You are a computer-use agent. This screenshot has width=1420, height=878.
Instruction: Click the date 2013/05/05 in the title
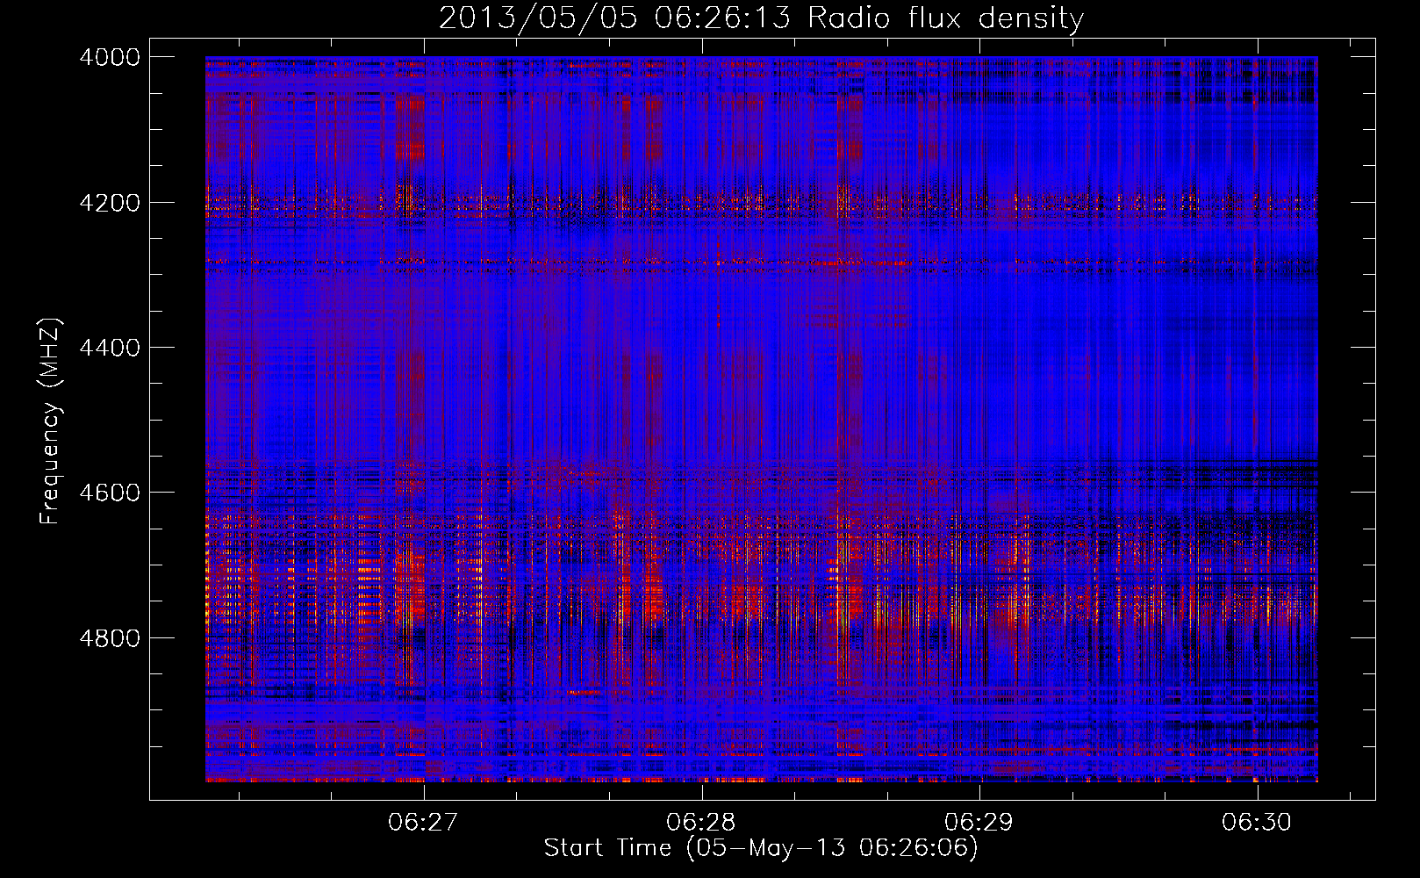coord(538,18)
